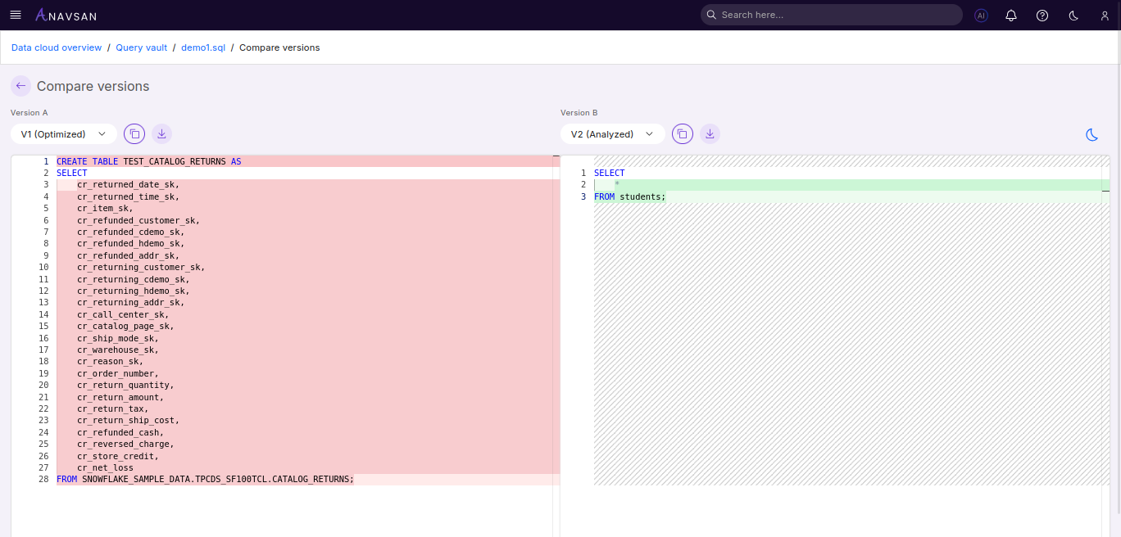
Task: Click the search field in the top bar
Action: (x=830, y=15)
